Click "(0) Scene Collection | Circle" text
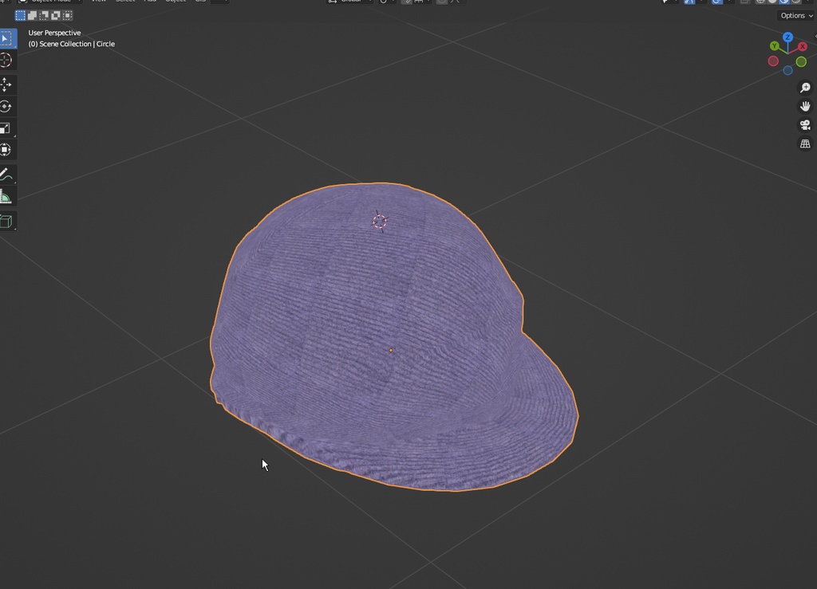817x589 pixels. pos(71,44)
